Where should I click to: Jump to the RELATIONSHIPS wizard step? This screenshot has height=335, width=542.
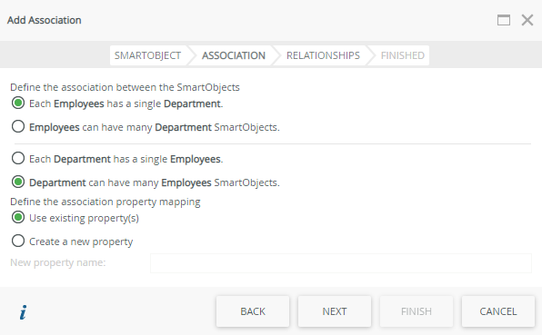tap(323, 55)
